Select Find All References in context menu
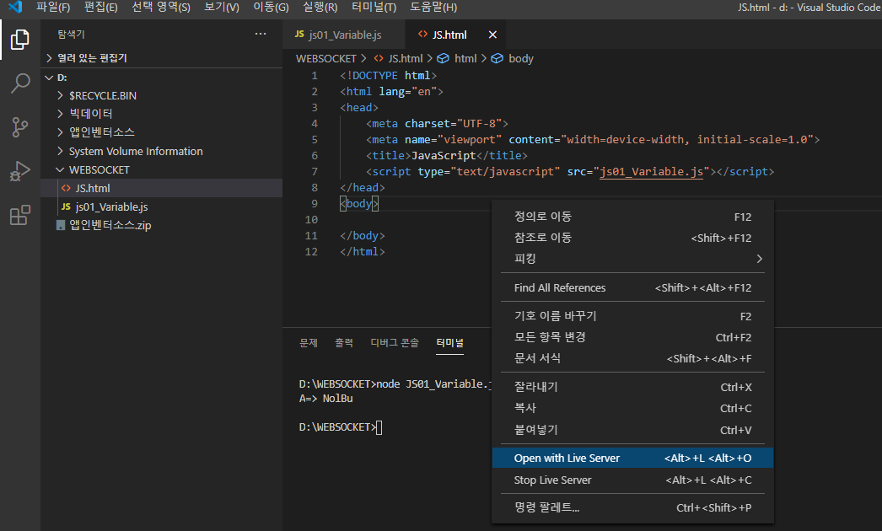 click(632, 288)
